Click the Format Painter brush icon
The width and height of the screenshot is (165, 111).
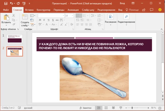[14, 24]
